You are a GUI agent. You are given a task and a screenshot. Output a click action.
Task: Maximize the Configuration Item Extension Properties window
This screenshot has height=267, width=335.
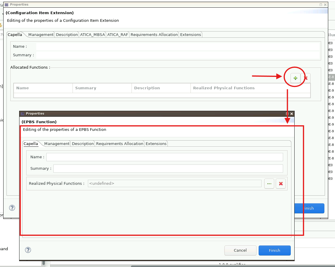(x=321, y=5)
